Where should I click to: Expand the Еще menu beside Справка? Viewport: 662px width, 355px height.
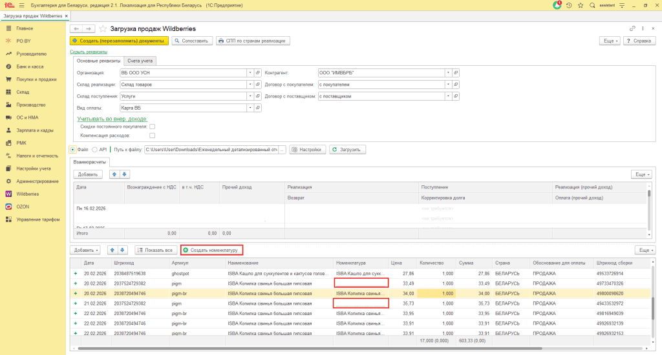610,41
